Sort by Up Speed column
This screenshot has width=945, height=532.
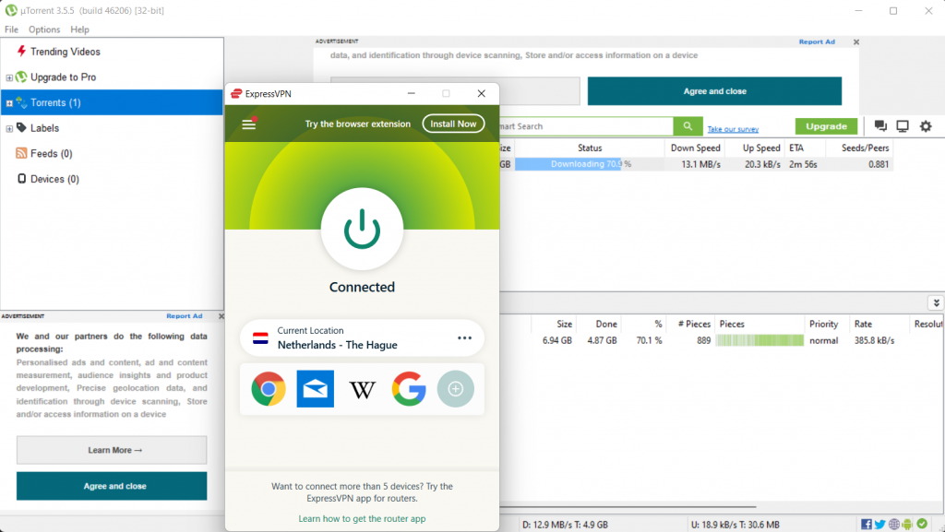761,148
